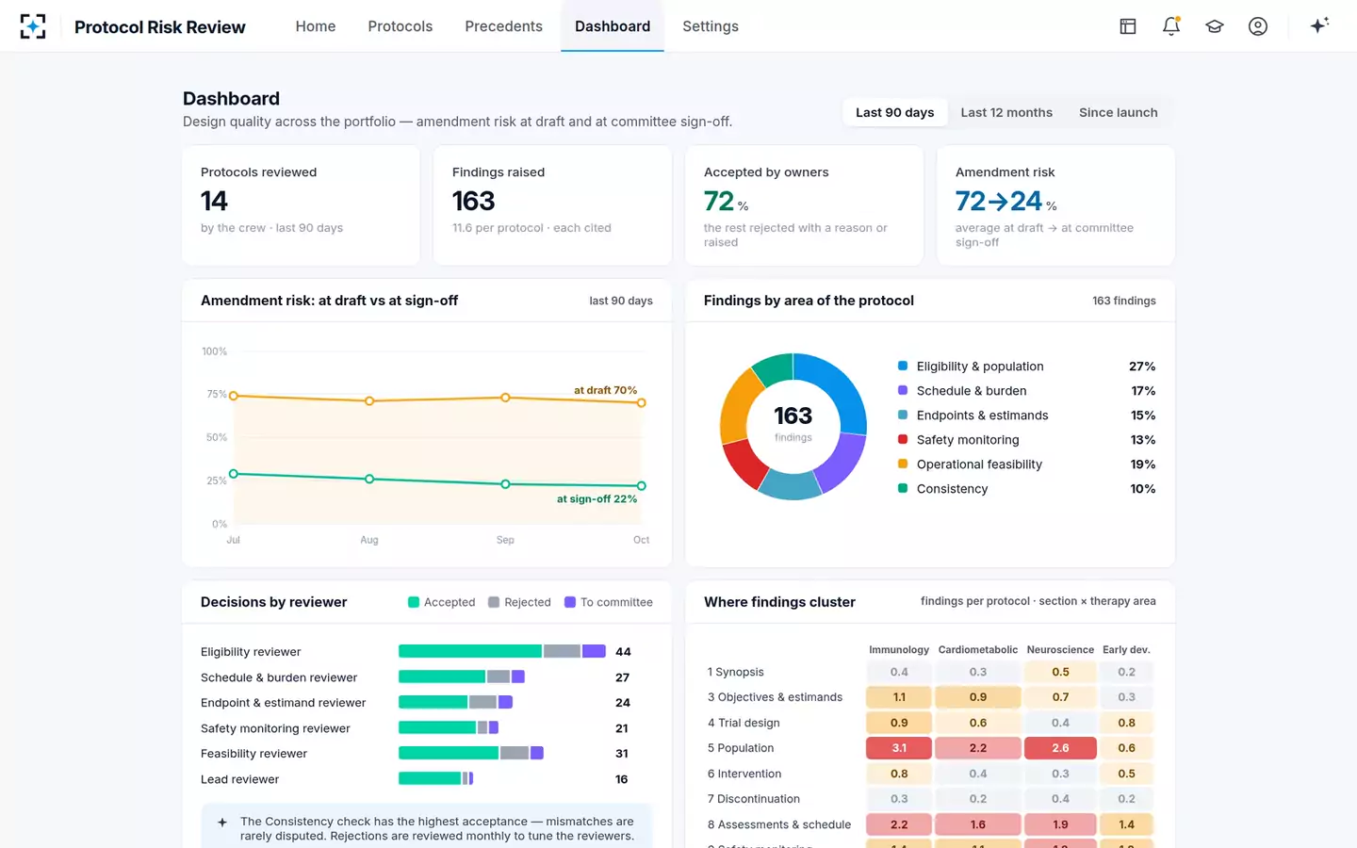Image resolution: width=1357 pixels, height=848 pixels.
Task: Click the Lead reviewer row label
Action: [239, 779]
